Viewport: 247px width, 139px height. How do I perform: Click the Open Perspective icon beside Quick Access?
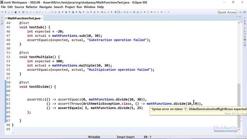click(x=240, y=12)
